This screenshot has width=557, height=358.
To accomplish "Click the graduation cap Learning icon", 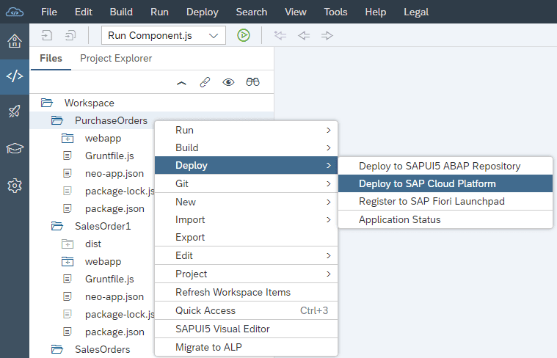I will coord(14,148).
